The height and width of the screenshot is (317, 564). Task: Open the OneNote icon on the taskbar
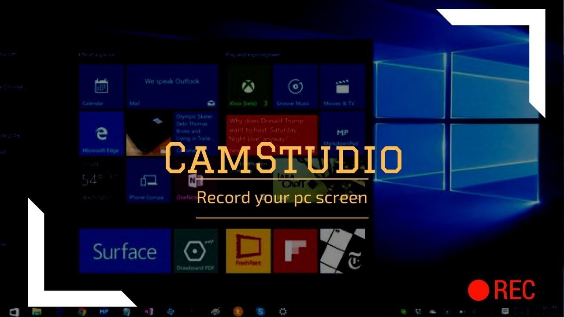(149, 312)
